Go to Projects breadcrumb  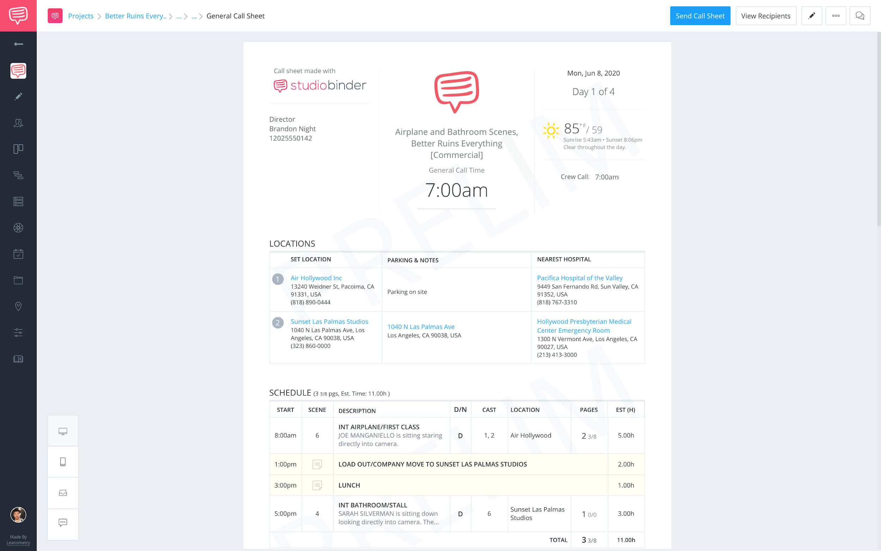click(81, 16)
